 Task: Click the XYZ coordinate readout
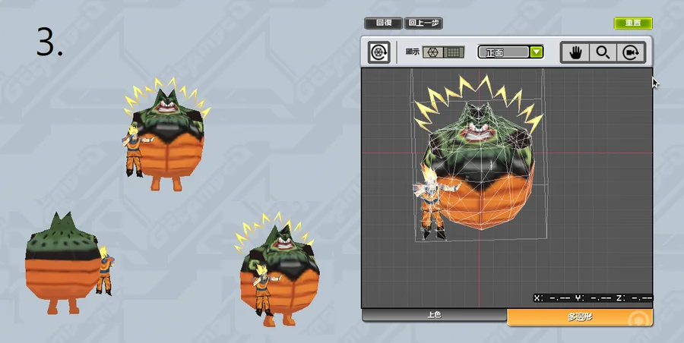click(x=593, y=298)
